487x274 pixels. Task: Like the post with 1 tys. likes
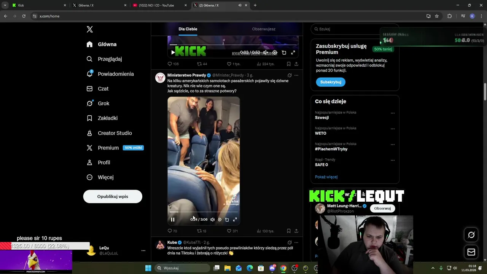233,64
